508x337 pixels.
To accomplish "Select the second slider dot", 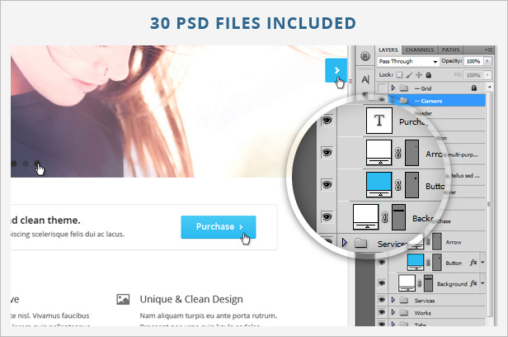I will click(x=26, y=164).
